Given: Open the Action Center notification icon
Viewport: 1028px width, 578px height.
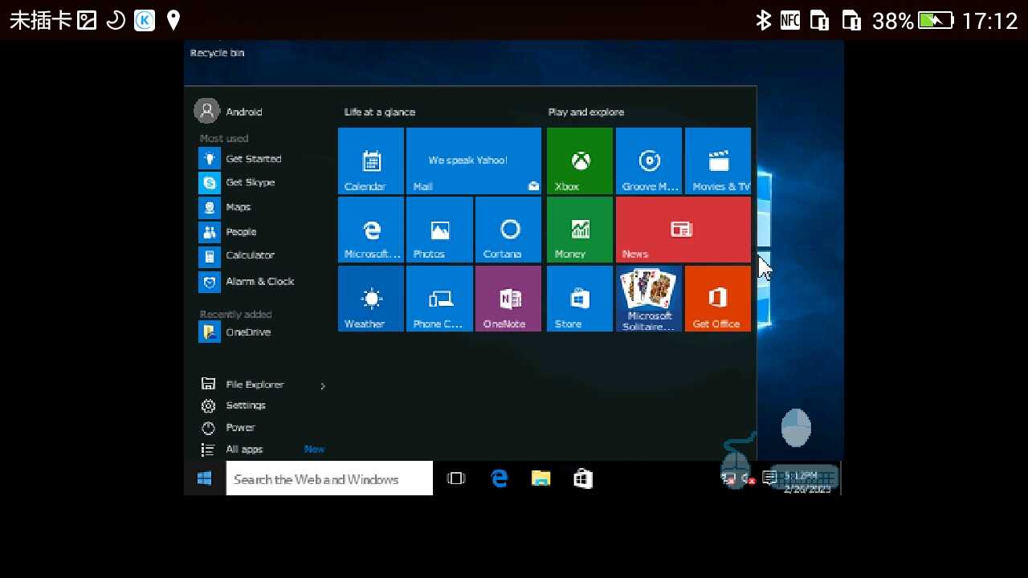Looking at the screenshot, I should click(769, 479).
